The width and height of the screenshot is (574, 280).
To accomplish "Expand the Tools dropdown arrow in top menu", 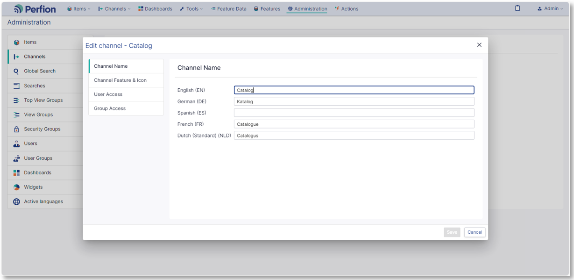I will (x=202, y=9).
